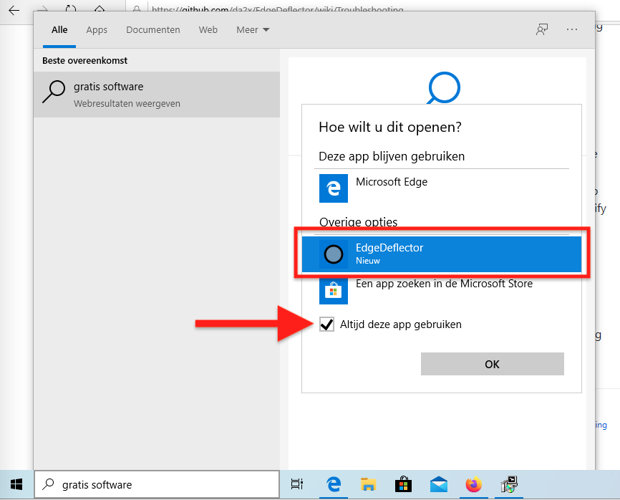Select the Web tab

click(208, 30)
